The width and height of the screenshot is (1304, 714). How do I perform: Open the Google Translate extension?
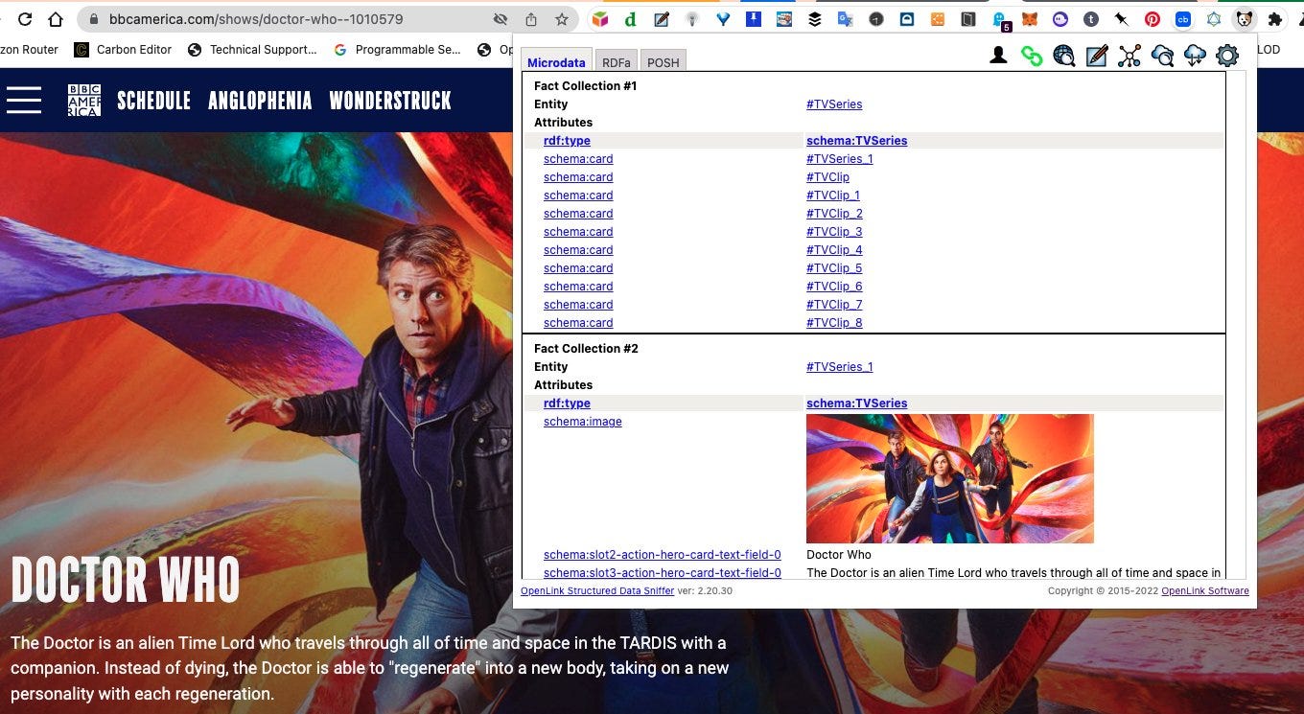[845, 19]
